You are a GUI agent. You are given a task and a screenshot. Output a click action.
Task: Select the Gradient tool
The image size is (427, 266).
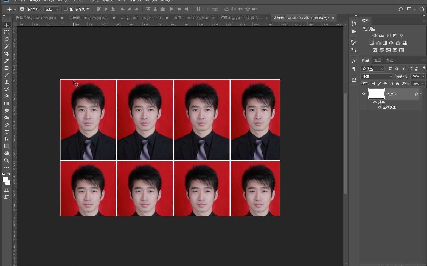(x=7, y=103)
